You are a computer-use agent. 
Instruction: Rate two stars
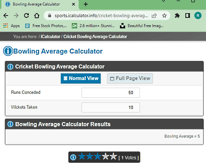[x=90, y=156]
